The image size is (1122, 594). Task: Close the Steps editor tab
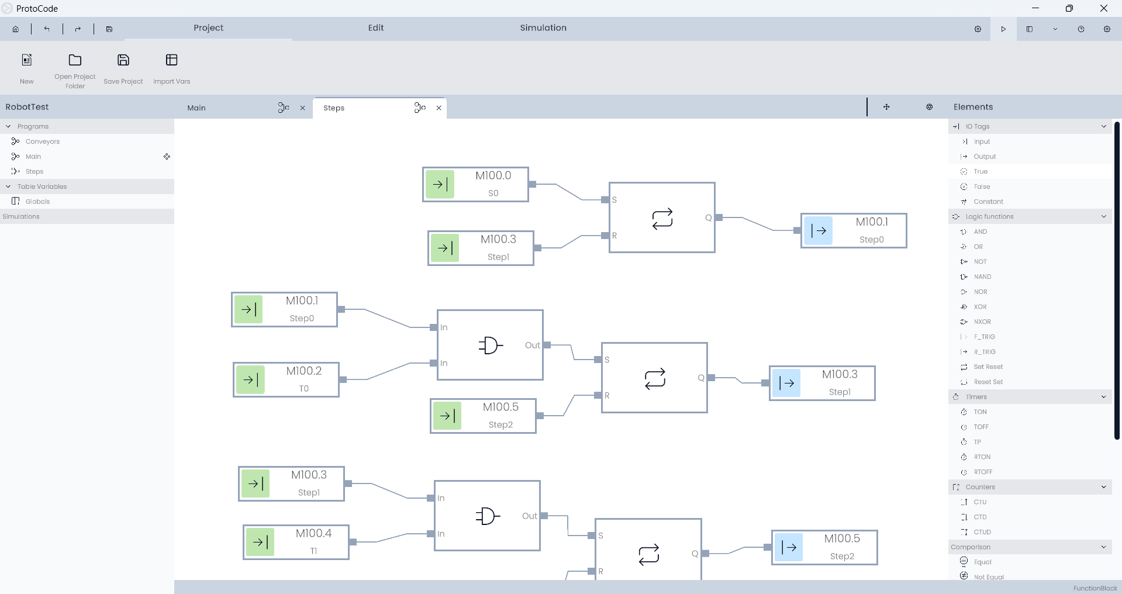pos(439,108)
